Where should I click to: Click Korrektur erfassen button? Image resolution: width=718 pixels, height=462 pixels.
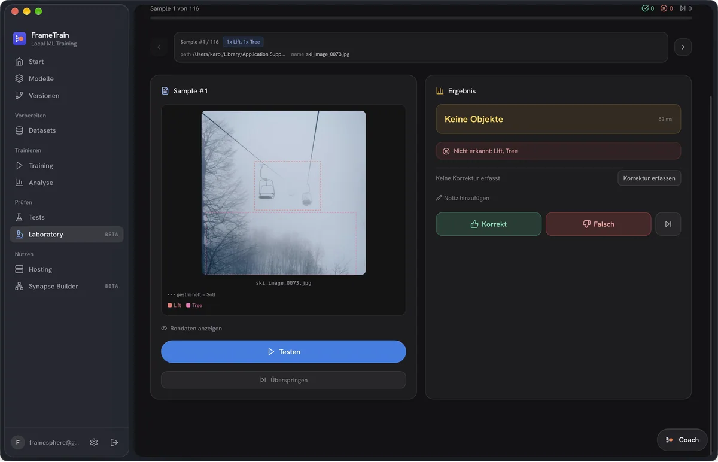649,178
